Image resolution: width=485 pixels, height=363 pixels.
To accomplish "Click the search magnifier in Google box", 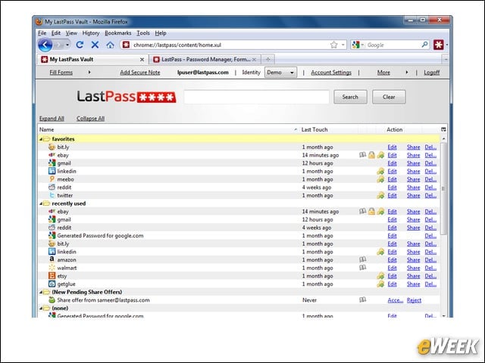I will (x=424, y=45).
